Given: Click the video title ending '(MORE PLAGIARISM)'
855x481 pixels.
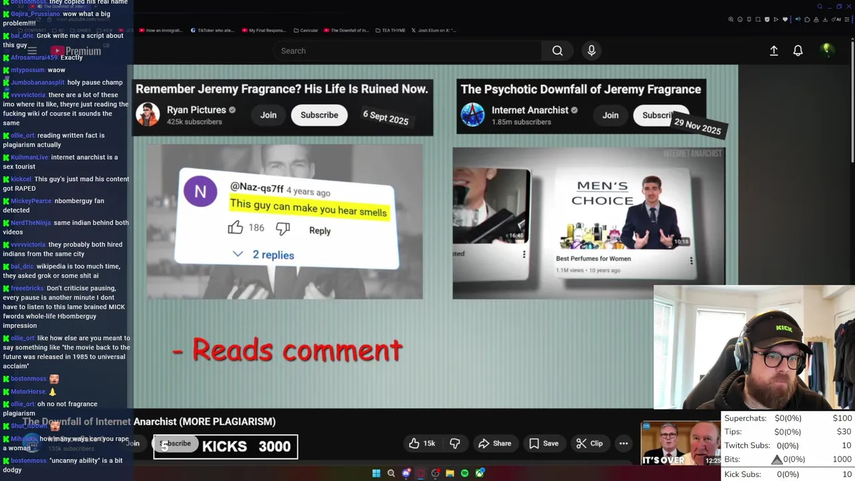Looking at the screenshot, I should pos(149,422).
